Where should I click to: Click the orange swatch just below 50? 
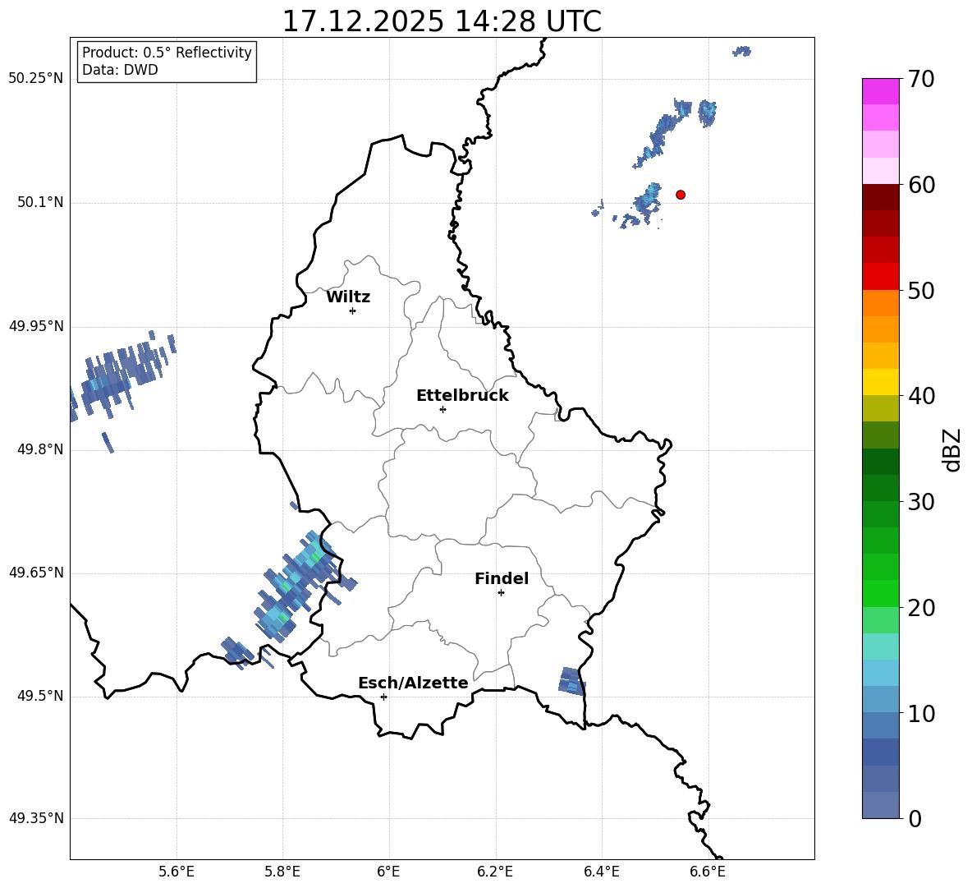880,302
